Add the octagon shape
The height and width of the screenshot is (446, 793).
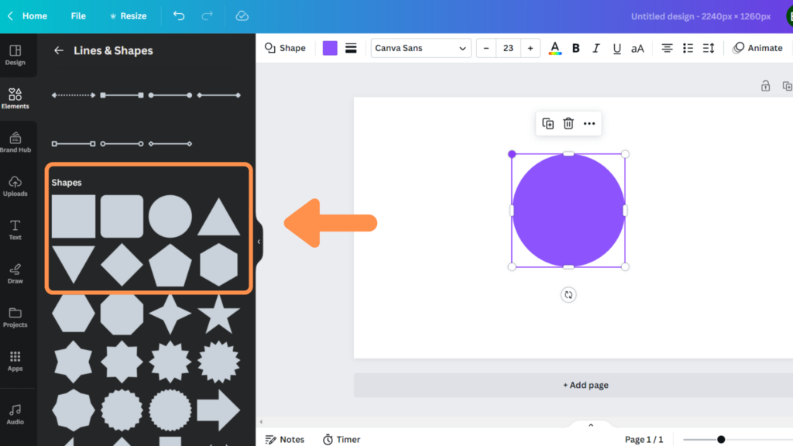tap(122, 314)
